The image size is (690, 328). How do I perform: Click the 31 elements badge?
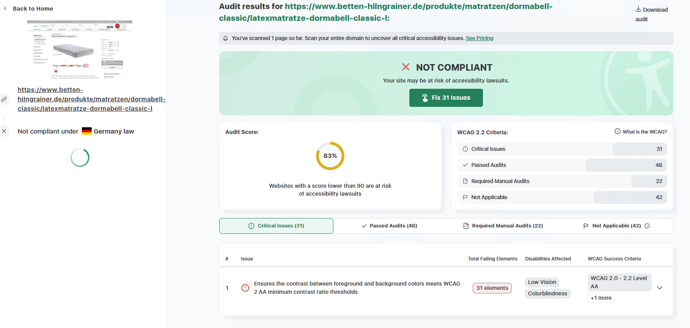pos(492,288)
